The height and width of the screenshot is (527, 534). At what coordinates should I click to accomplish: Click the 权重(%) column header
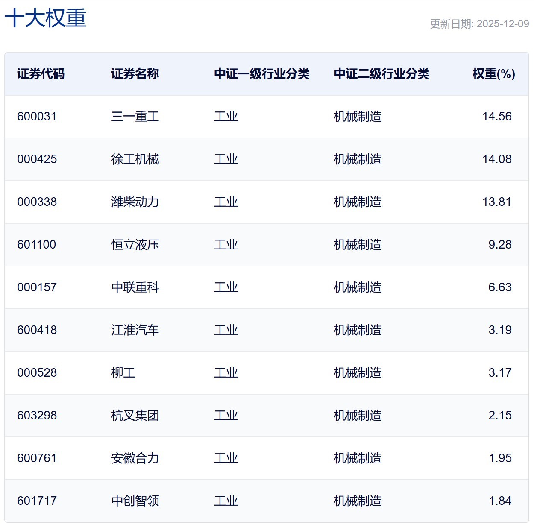(493, 74)
